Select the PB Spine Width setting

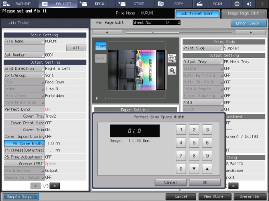coord(24,143)
